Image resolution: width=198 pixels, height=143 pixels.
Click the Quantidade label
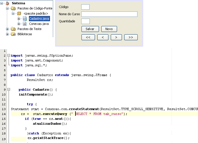click(67, 21)
